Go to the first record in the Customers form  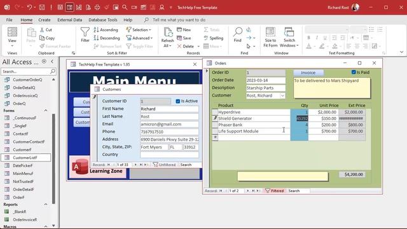[x=109, y=165]
